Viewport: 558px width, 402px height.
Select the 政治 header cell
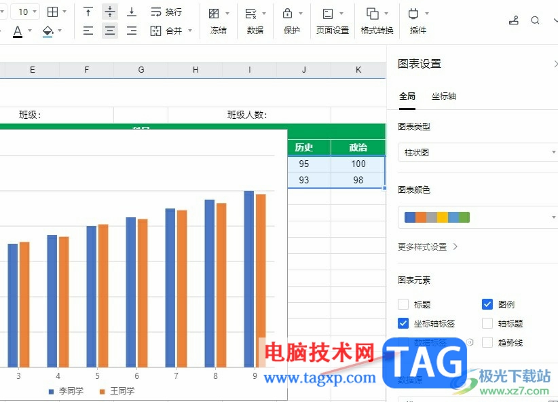358,147
